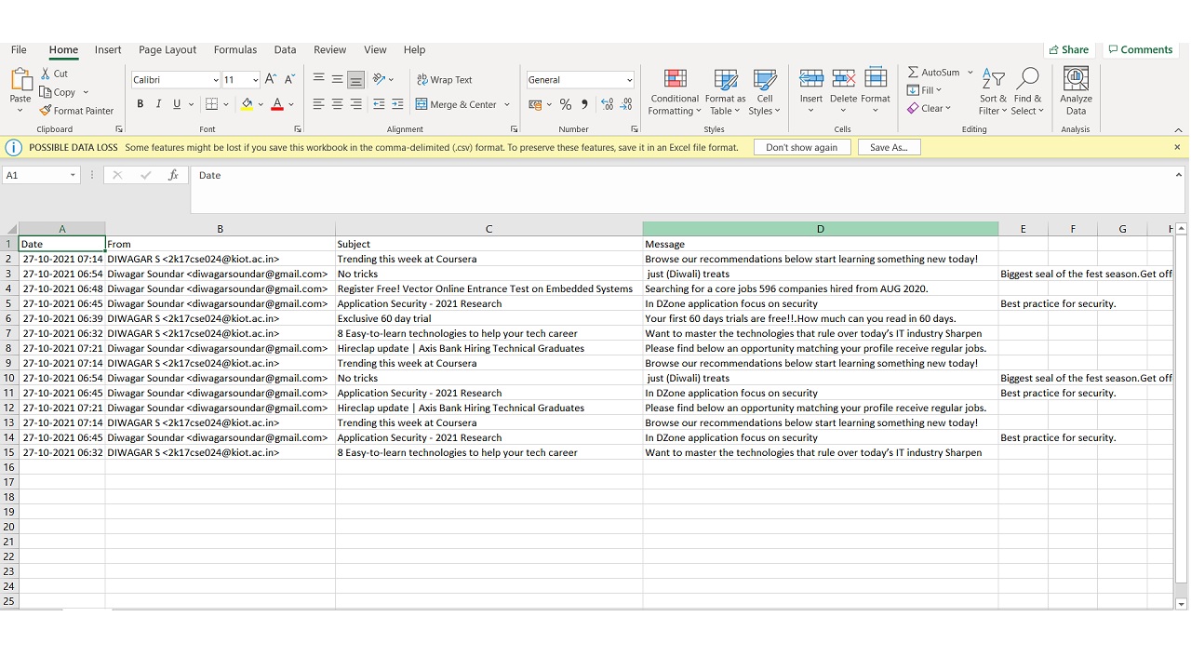The image size is (1191, 670).
Task: Open the Page Layout tab
Action: click(x=167, y=50)
